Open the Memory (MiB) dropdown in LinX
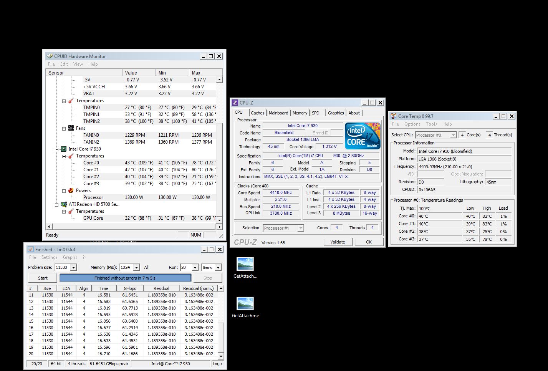The width and height of the screenshot is (548, 371). pos(137,267)
